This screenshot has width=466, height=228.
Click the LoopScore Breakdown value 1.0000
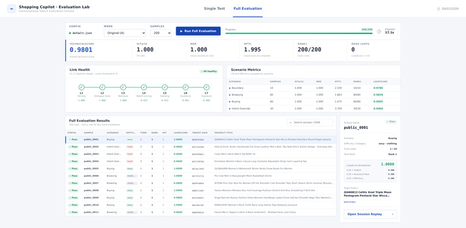click(387, 164)
